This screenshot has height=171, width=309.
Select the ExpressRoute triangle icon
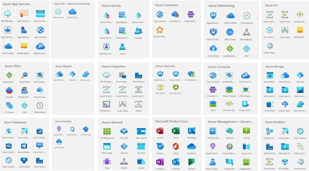pyautogui.click(x=247, y=32)
